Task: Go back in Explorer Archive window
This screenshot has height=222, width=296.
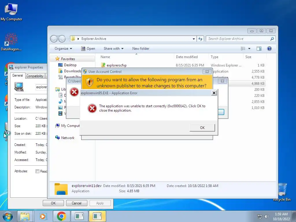Action: pyautogui.click(x=54, y=39)
